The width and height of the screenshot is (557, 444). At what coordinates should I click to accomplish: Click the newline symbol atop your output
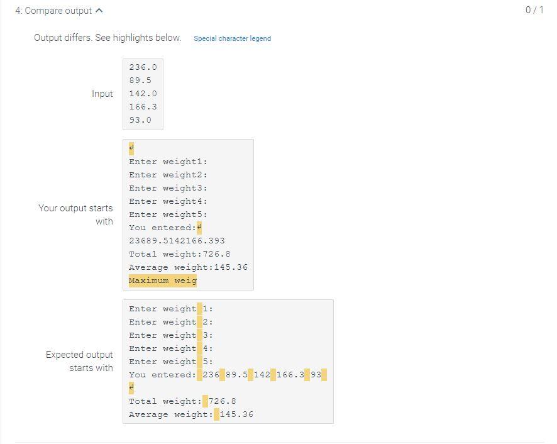point(131,148)
